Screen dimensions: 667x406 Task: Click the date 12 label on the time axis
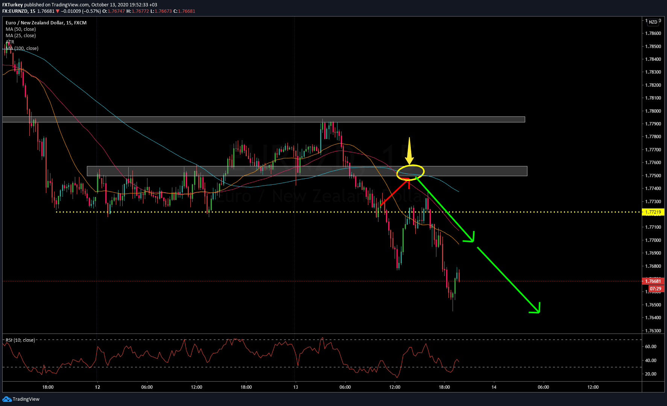point(97,387)
